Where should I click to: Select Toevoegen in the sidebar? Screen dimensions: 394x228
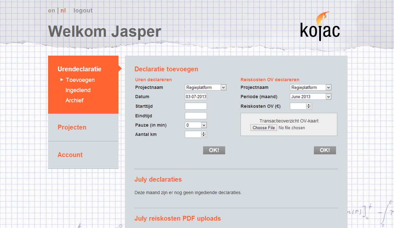[80, 80]
